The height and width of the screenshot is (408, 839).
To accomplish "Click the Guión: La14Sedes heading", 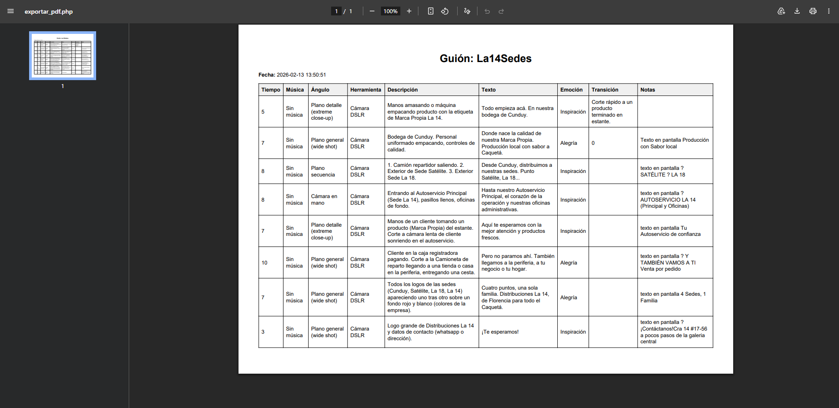I will (485, 59).
